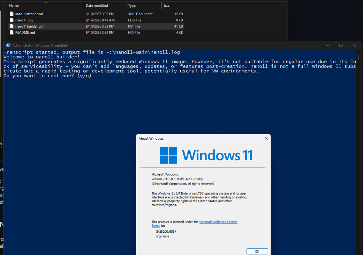The width and height of the screenshot is (363, 255).
Task: Maximize the PowerShell window
Action: [341, 45]
